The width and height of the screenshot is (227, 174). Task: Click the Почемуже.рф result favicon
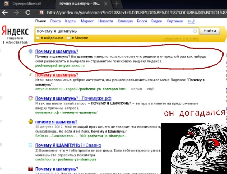pyautogui.click(x=31, y=98)
